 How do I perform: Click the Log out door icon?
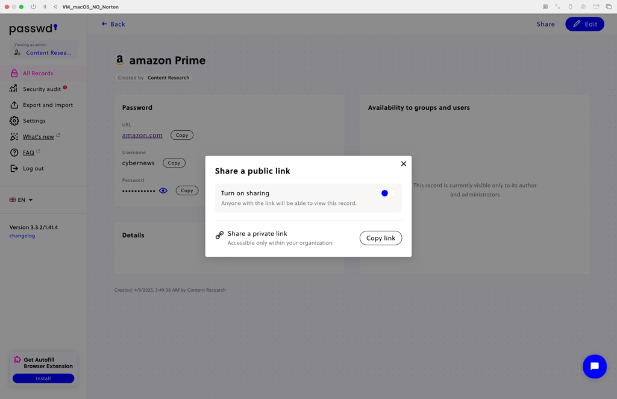[14, 168]
